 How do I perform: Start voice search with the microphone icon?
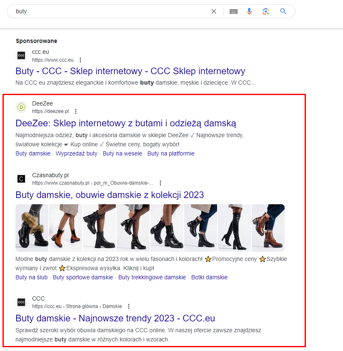(249, 11)
